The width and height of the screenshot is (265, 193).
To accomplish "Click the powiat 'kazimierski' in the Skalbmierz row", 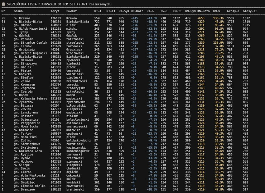I will click(x=76, y=148).
